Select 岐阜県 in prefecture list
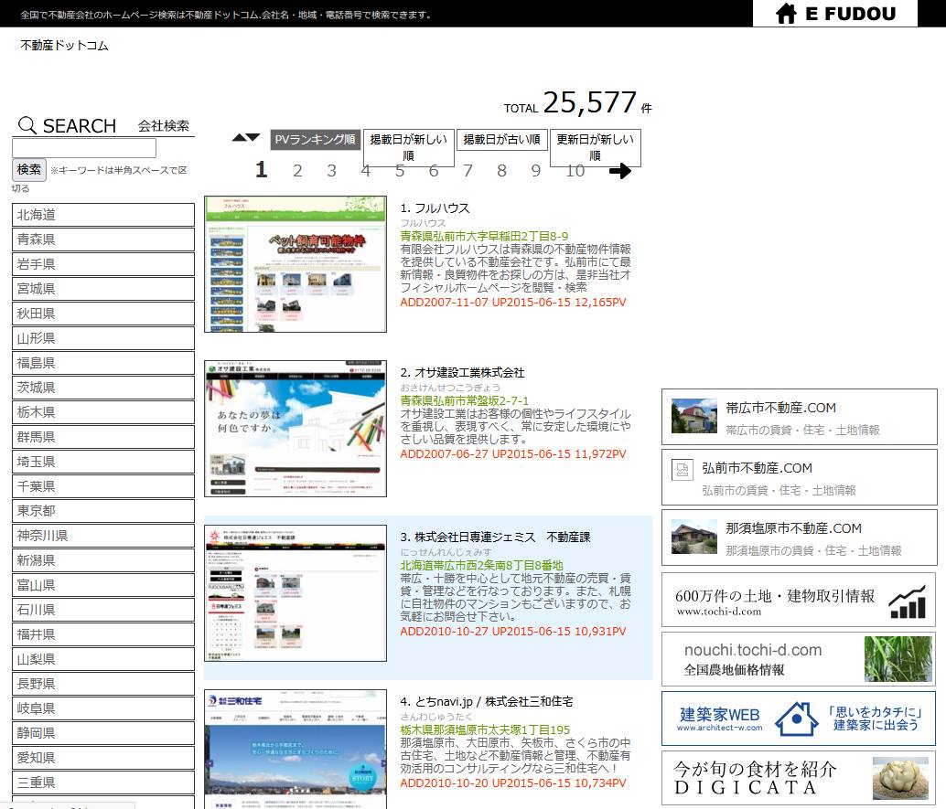Screen dimensions: 946x809 tap(103, 709)
